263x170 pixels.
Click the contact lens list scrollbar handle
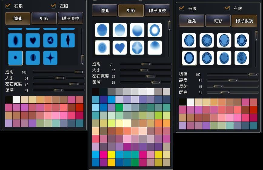tap(256, 36)
